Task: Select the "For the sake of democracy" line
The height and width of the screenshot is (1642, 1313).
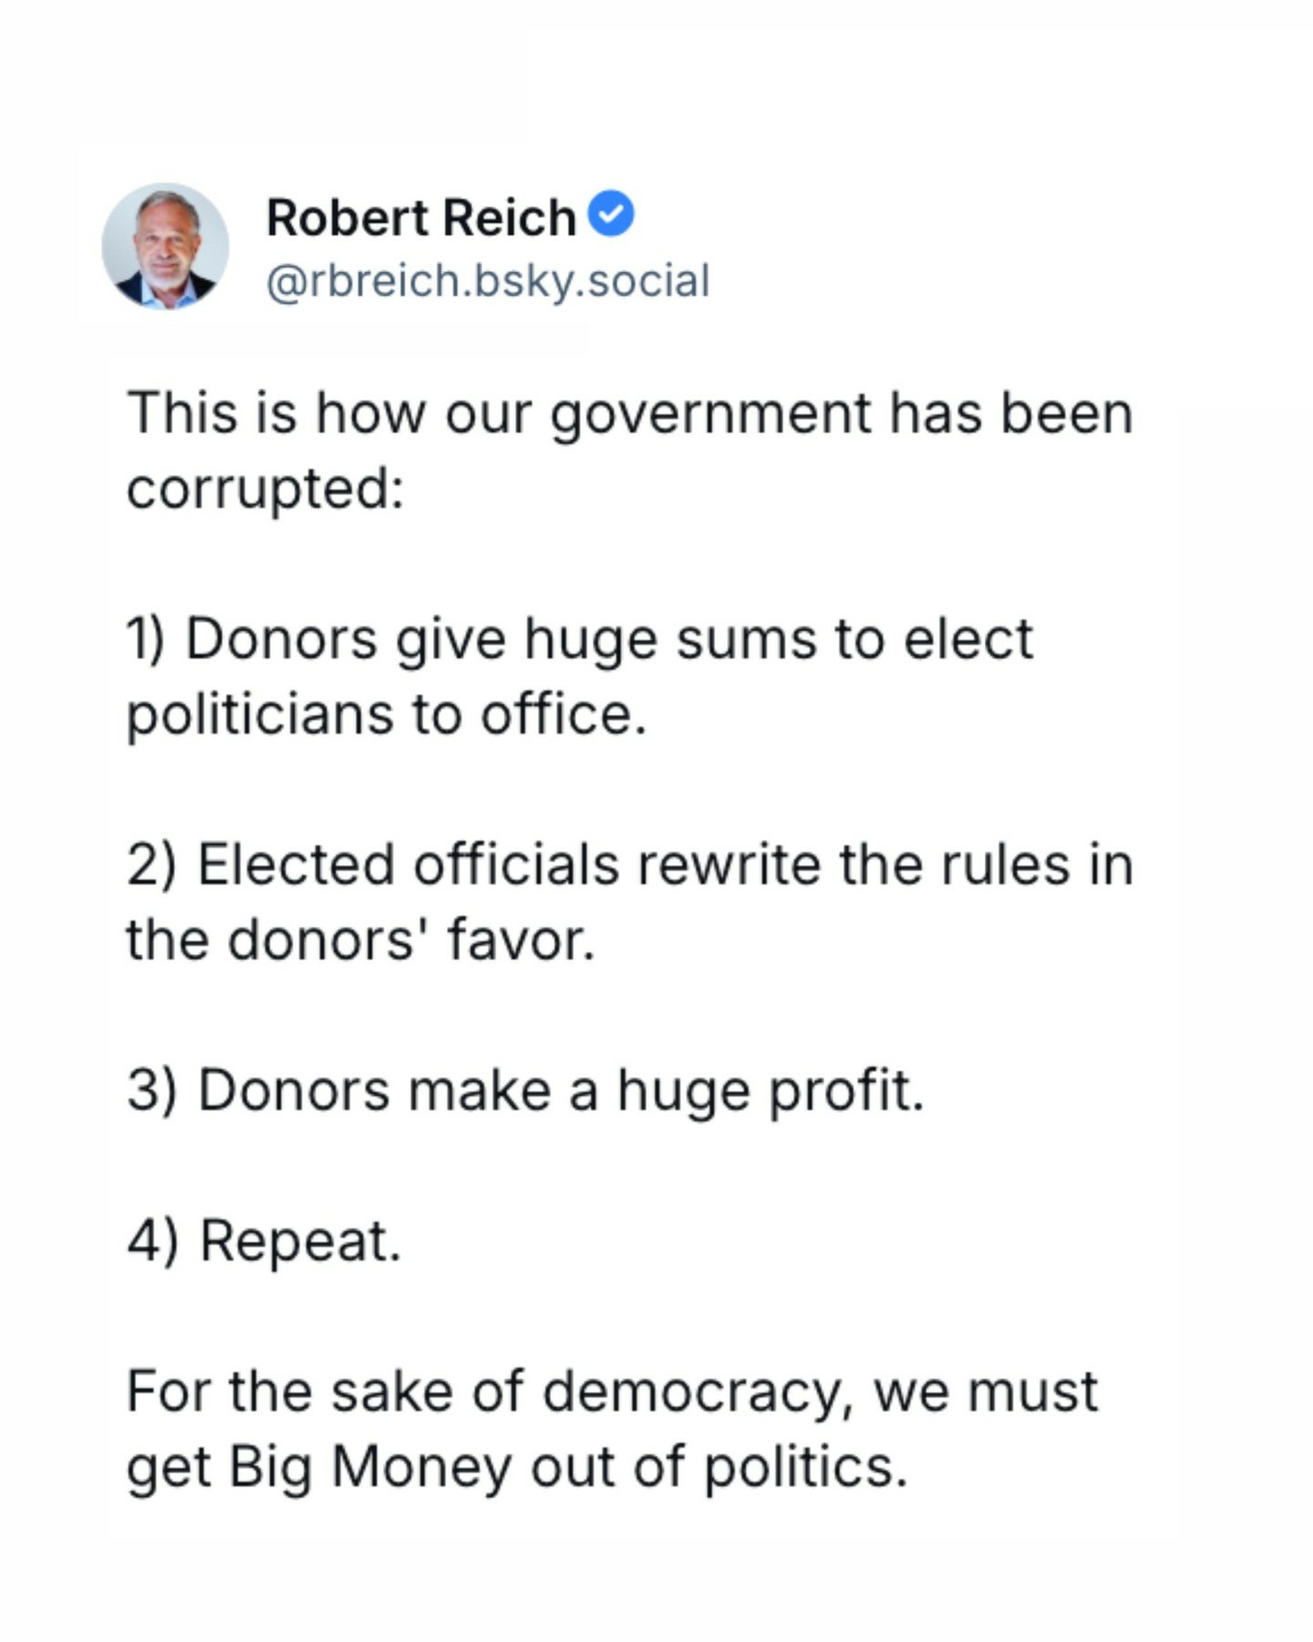Action: [612, 1392]
